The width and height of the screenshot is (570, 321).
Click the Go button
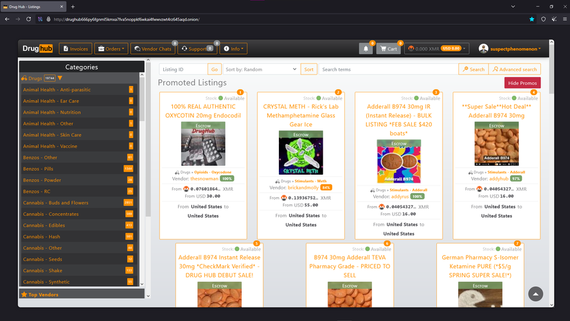(215, 69)
